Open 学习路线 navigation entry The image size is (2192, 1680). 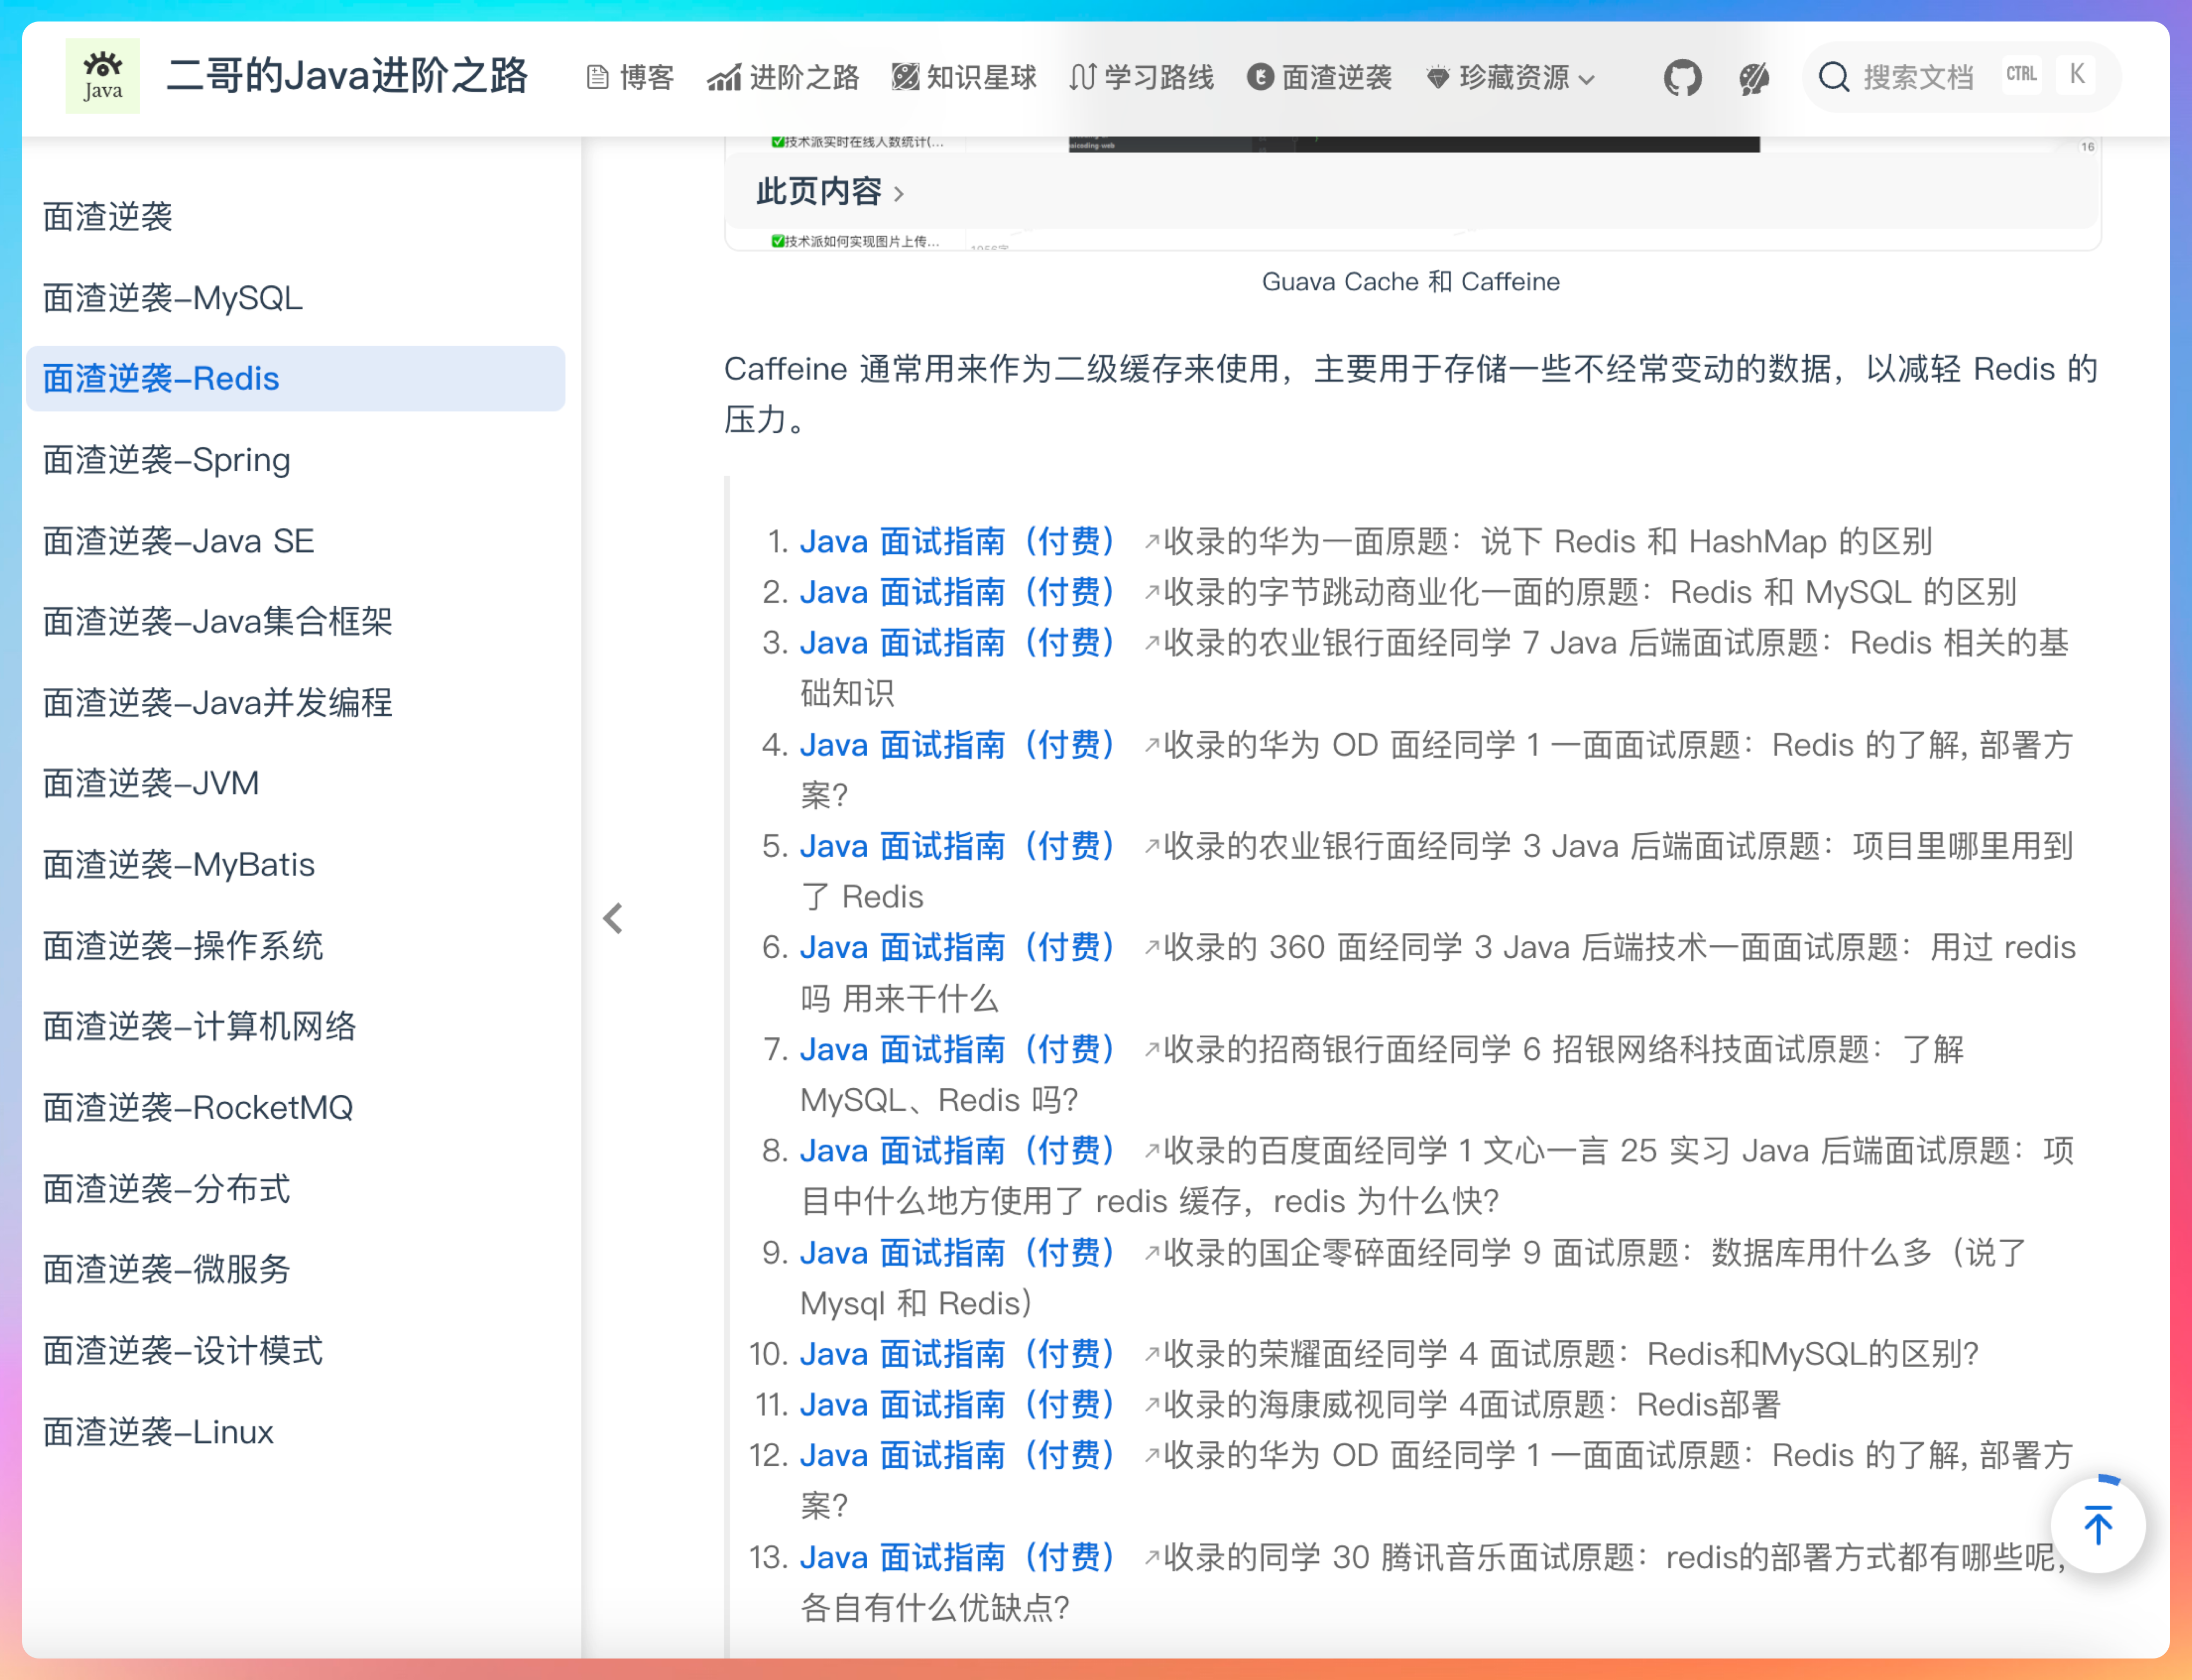tap(1142, 77)
